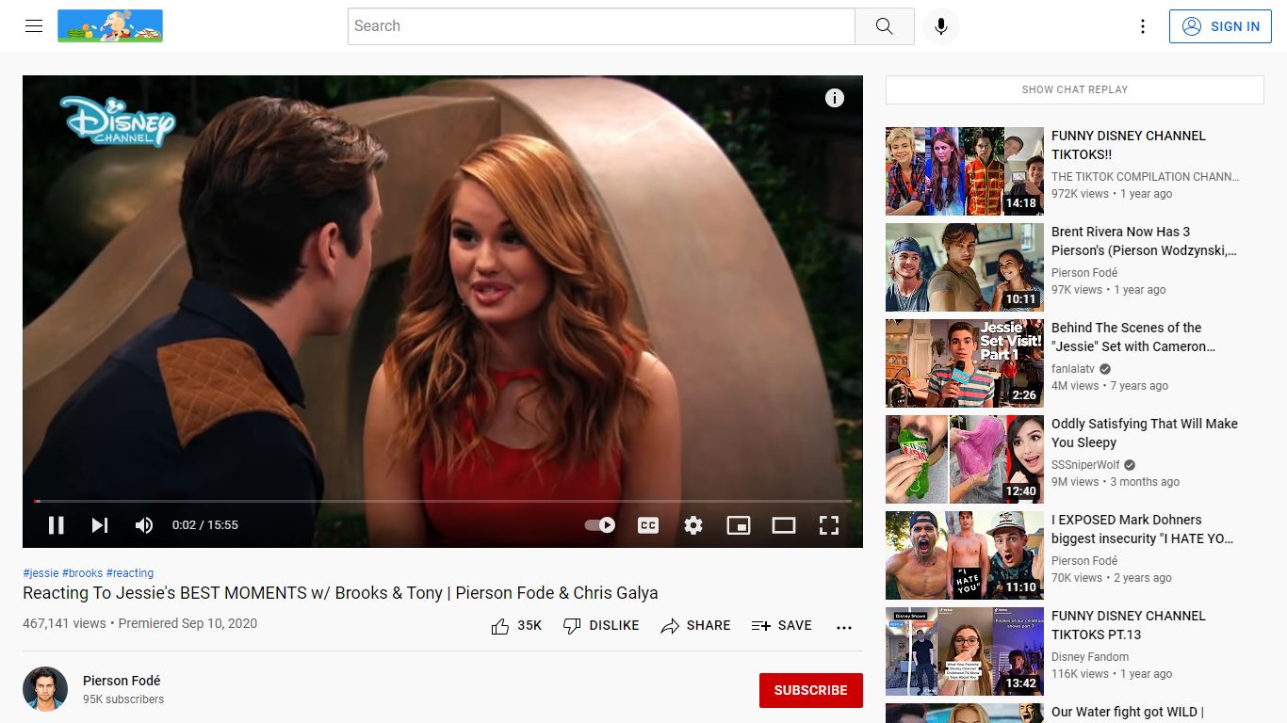This screenshot has height=723, width=1287.
Task: Open Disney Fandom channel name
Action: pos(1090,657)
